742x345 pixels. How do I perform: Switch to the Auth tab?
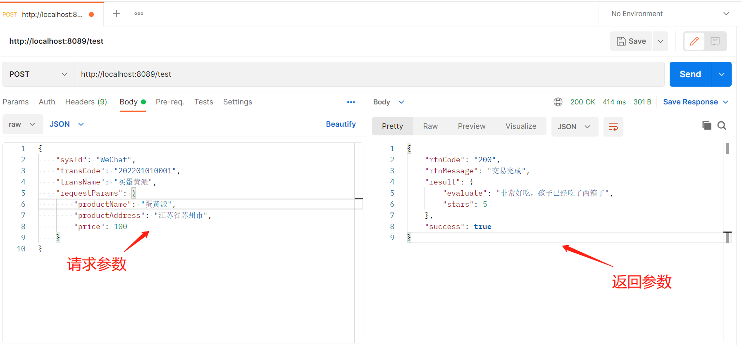(47, 102)
